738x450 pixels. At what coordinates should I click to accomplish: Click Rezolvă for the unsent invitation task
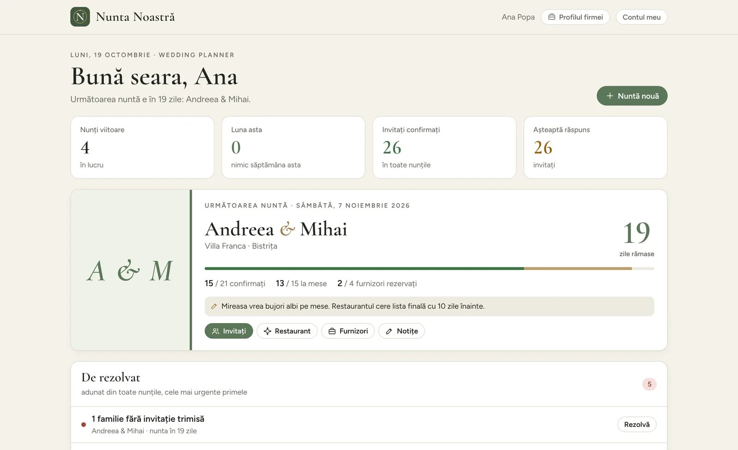click(637, 425)
